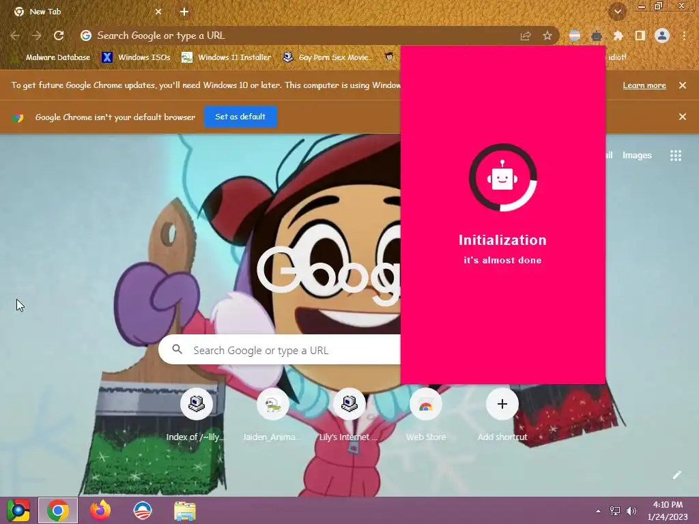The height and width of the screenshot is (524, 699).
Task: Open the robot extension icon in the toolbar
Action: pos(597,36)
